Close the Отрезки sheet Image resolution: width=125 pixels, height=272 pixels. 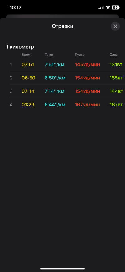115,26
